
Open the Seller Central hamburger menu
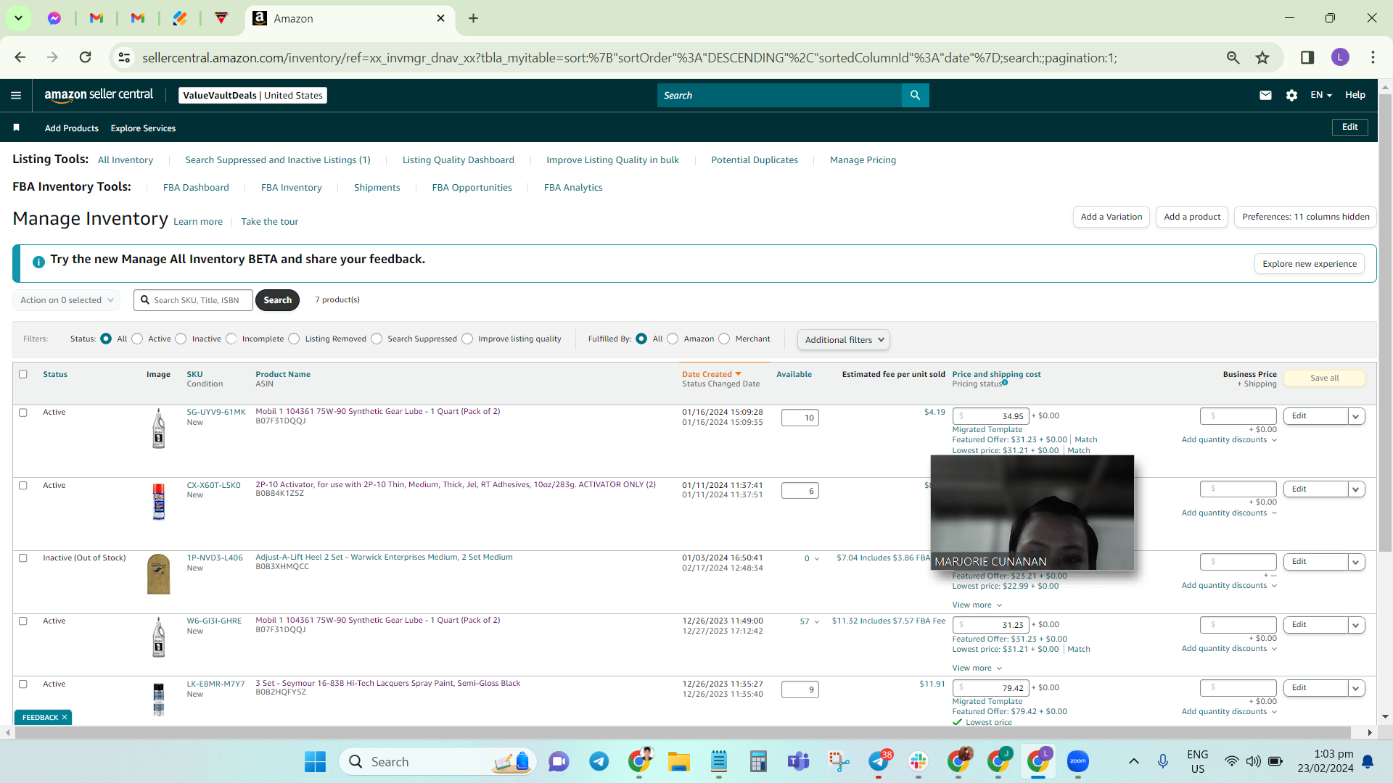point(16,95)
